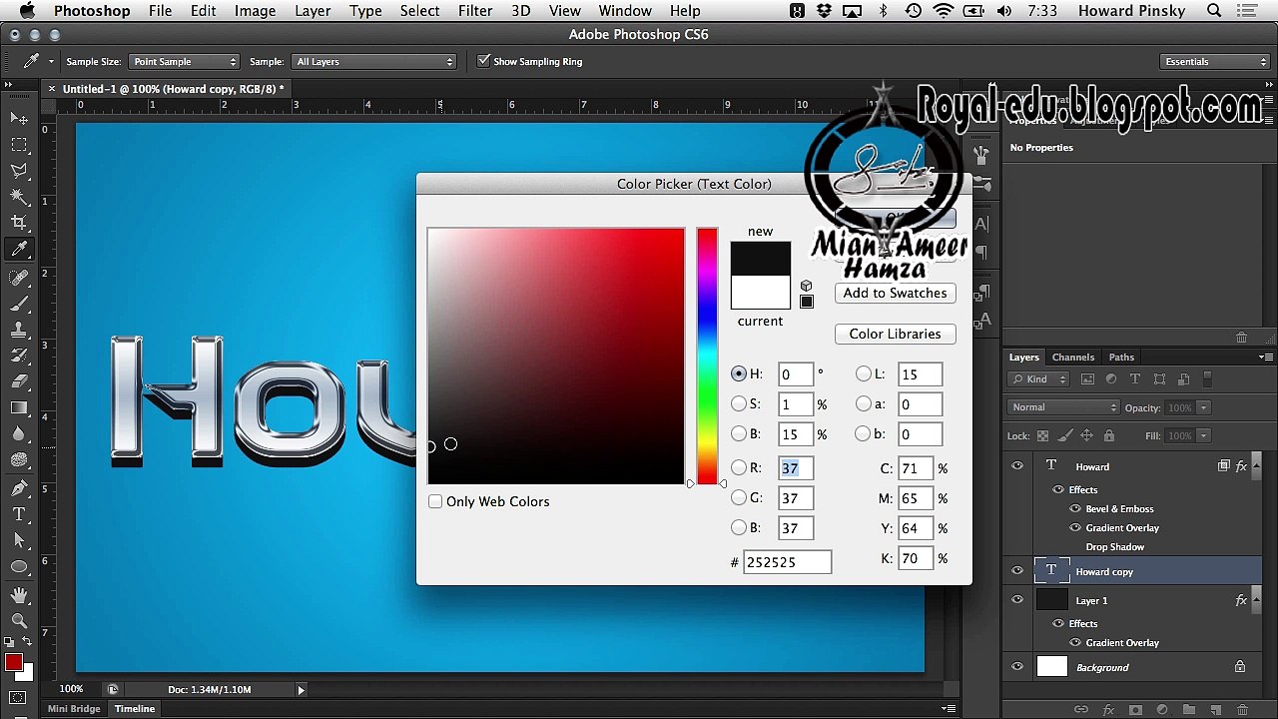Open the Layers panel options menu
Screen dimensions: 1278x719
[x=1266, y=357]
